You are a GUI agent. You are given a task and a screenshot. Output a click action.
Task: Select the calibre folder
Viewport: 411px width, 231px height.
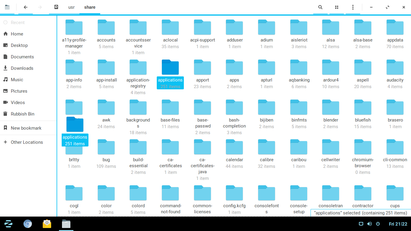click(267, 147)
